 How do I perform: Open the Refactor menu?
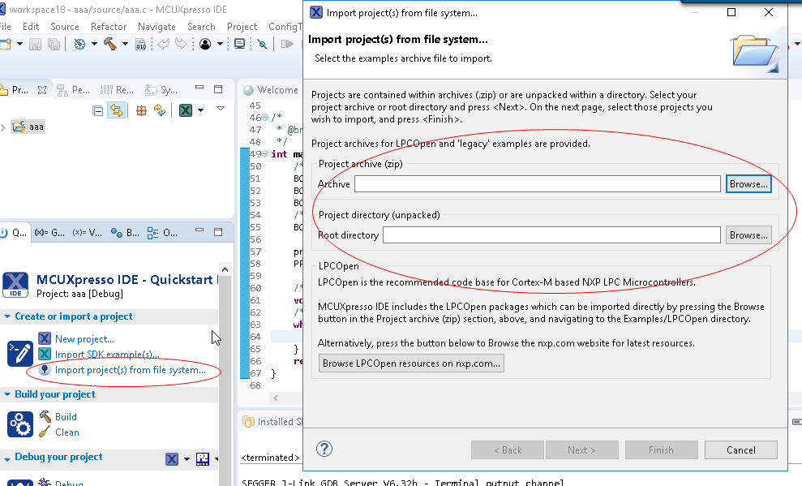pyautogui.click(x=109, y=27)
